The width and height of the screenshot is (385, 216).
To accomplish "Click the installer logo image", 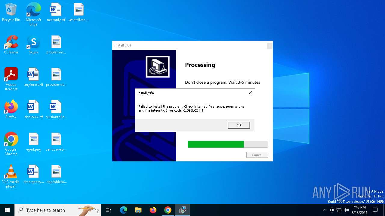I will pyautogui.click(x=158, y=67).
